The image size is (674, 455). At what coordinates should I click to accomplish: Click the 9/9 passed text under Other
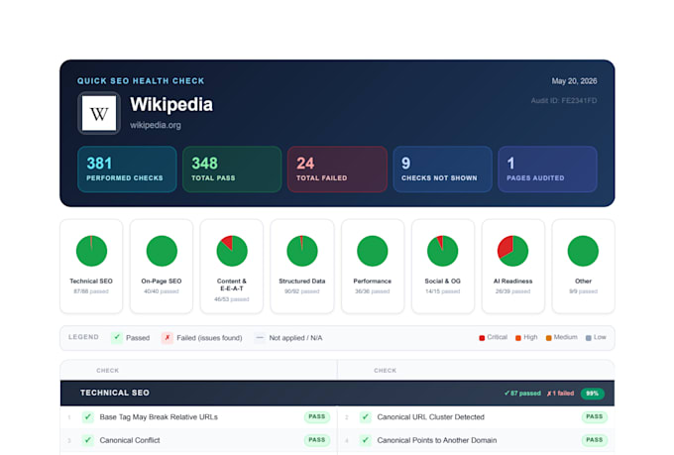click(x=583, y=291)
